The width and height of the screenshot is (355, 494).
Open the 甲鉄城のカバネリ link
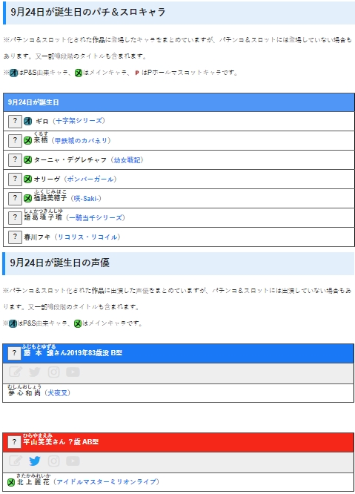pos(82,140)
